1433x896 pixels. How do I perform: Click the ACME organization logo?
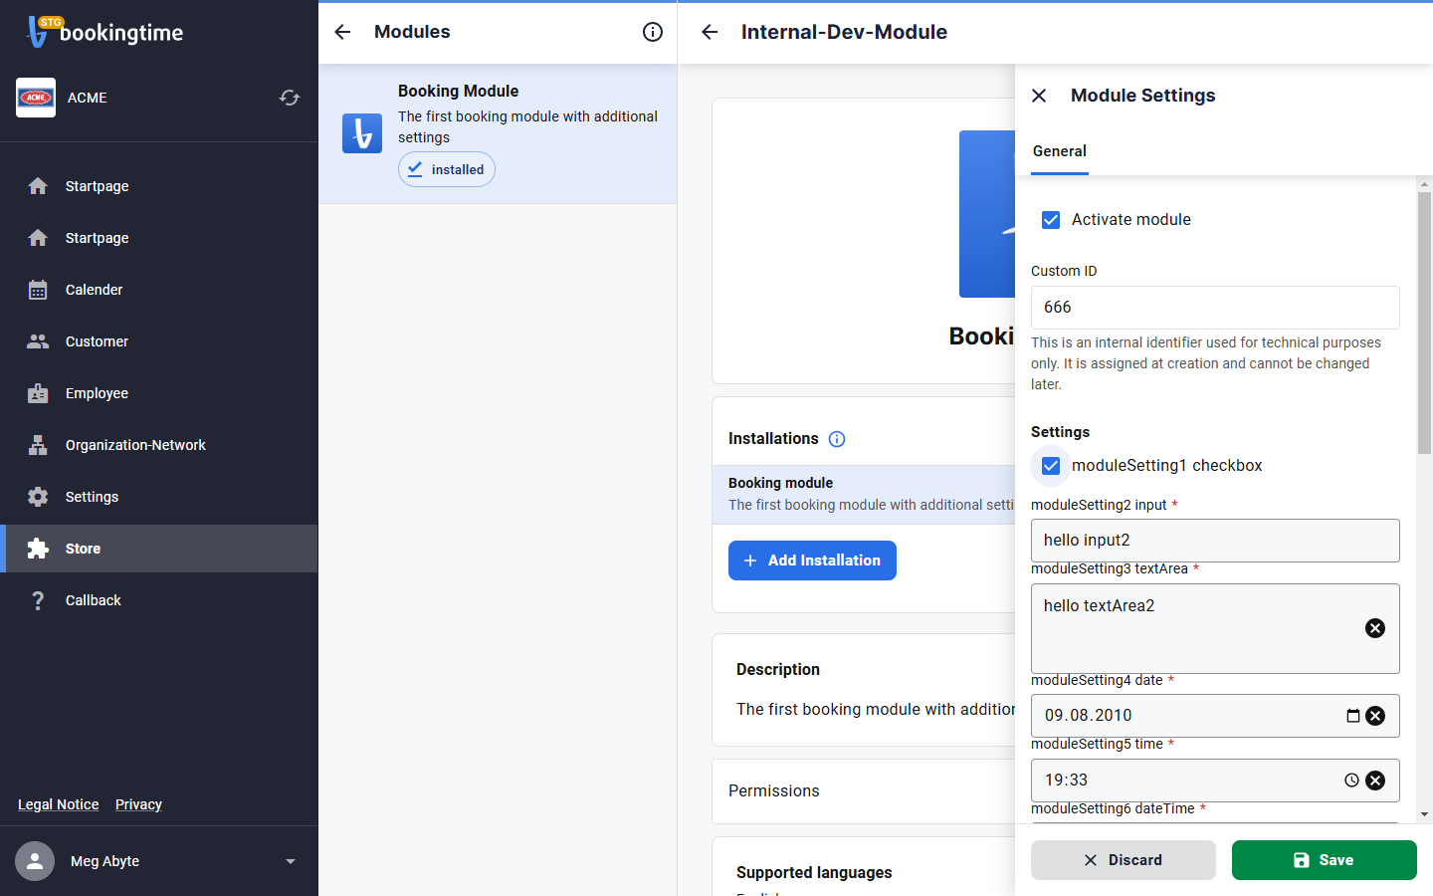[x=36, y=98]
